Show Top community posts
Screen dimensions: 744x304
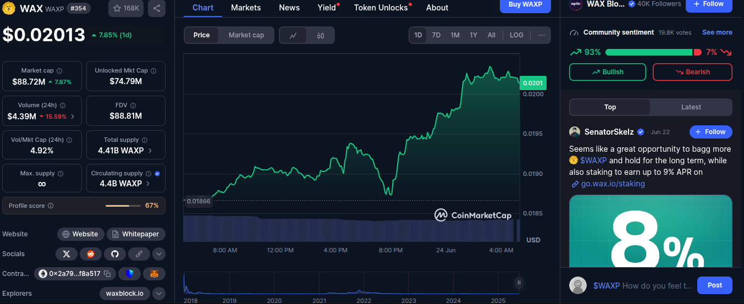[x=610, y=107]
